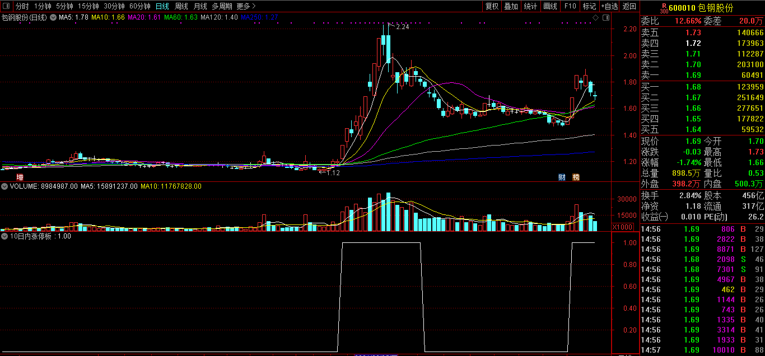Click the 包钢股份(日线) chart title
Image resolution: width=765 pixels, height=356 pixels.
click(x=25, y=17)
